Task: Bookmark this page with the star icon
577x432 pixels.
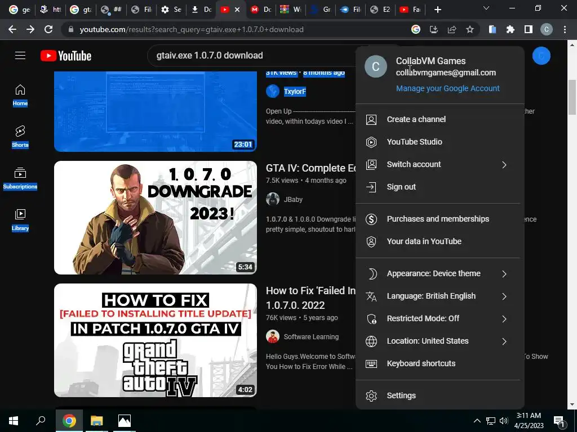Action: pyautogui.click(x=470, y=29)
